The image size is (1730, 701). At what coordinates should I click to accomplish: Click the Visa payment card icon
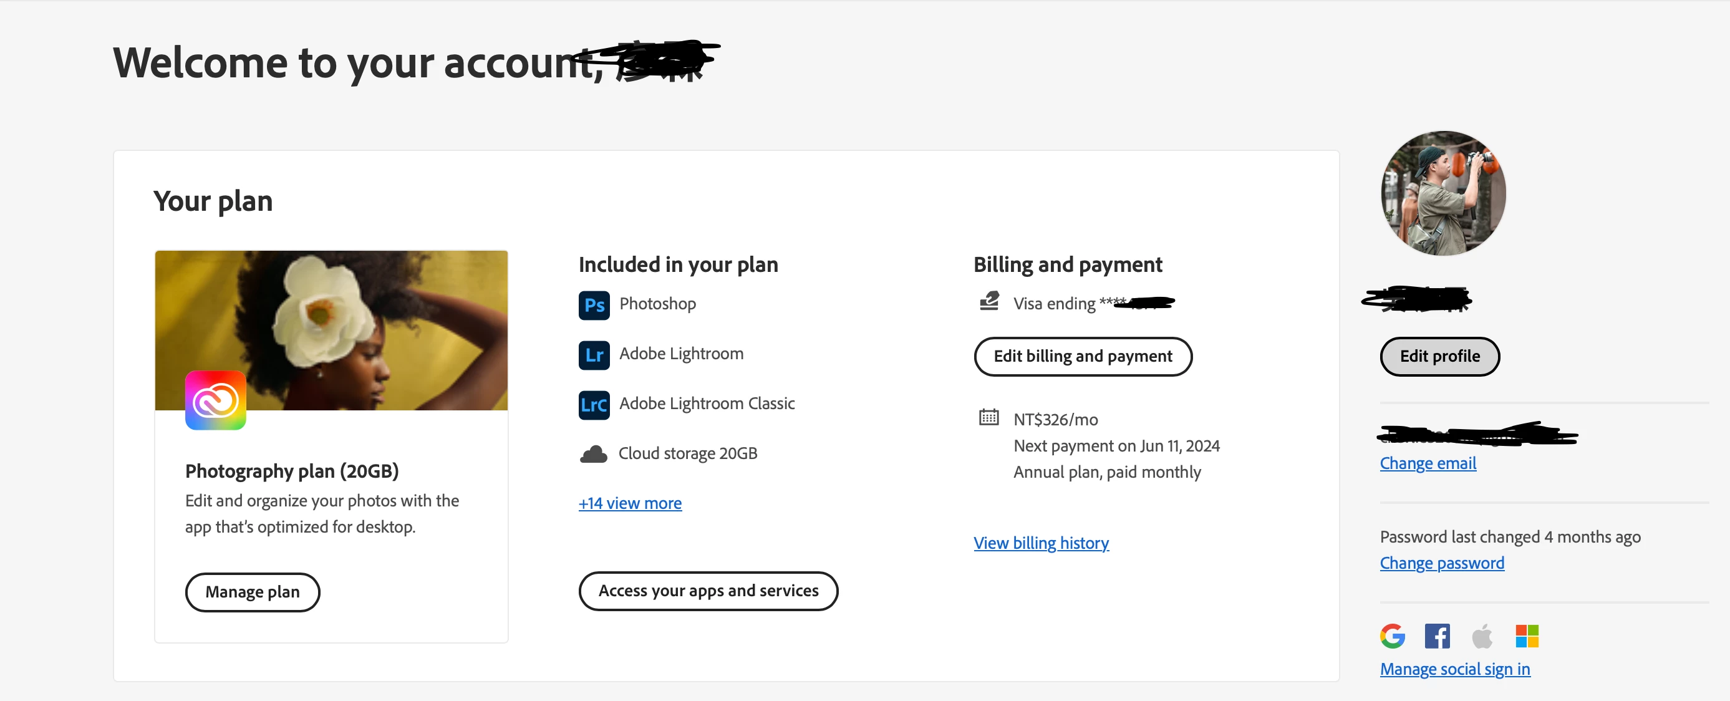click(988, 301)
